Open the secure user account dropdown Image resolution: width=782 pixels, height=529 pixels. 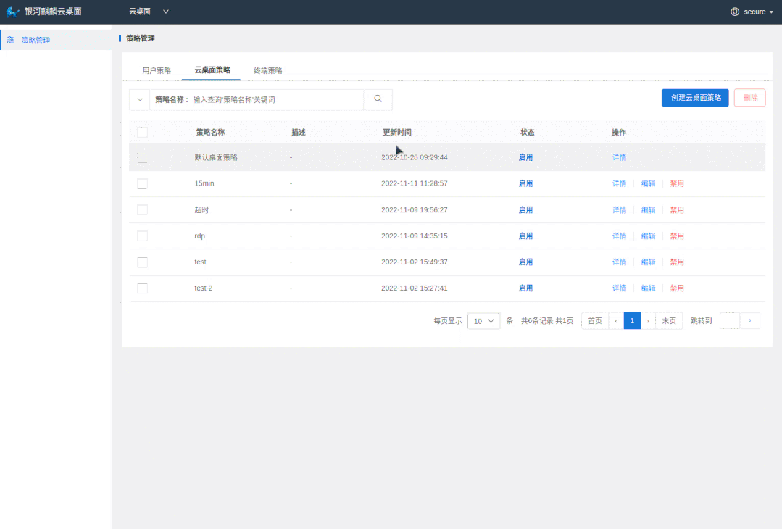(x=752, y=12)
